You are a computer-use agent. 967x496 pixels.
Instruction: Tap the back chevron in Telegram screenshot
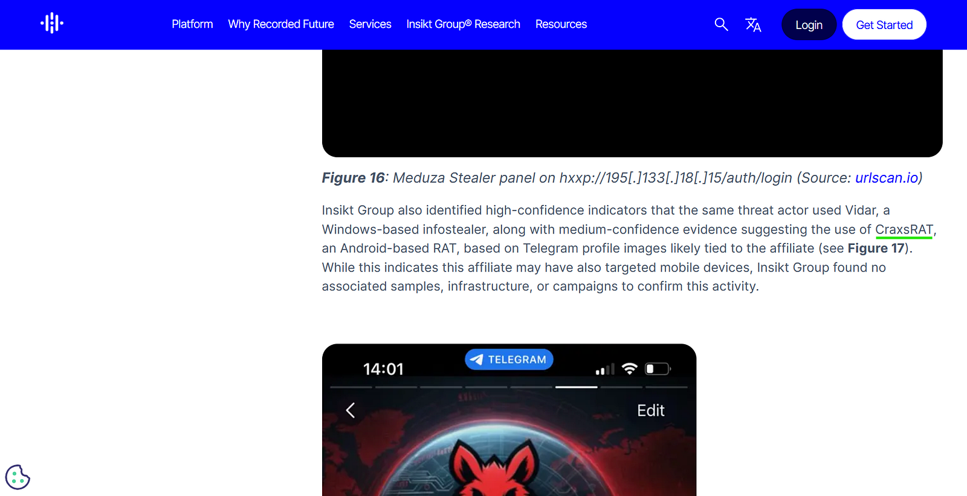pos(351,410)
